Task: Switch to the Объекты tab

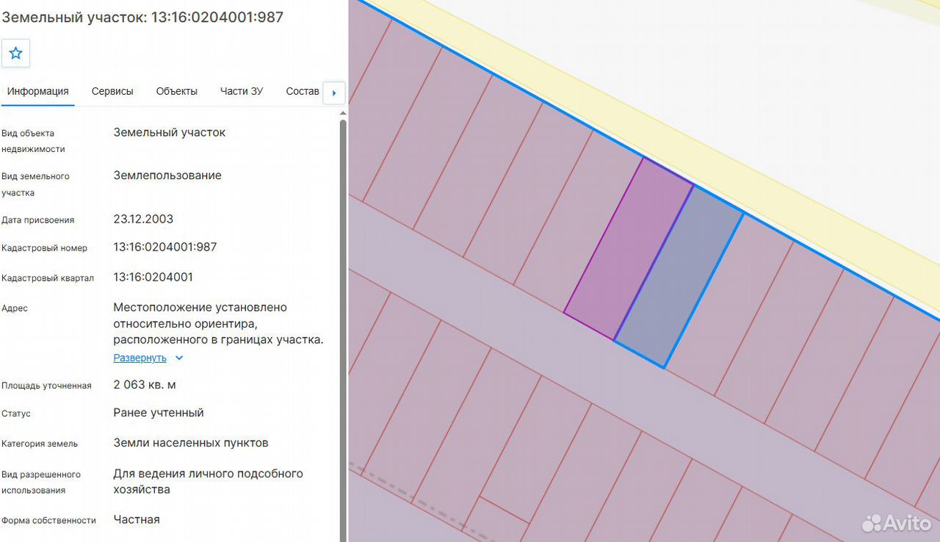Action: (x=177, y=92)
